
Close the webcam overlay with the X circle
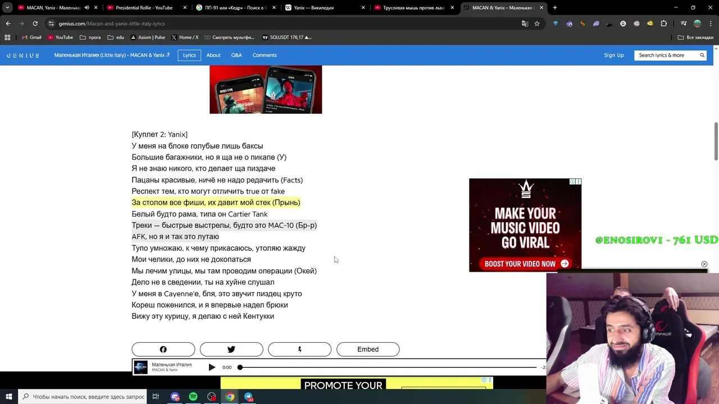click(704, 264)
